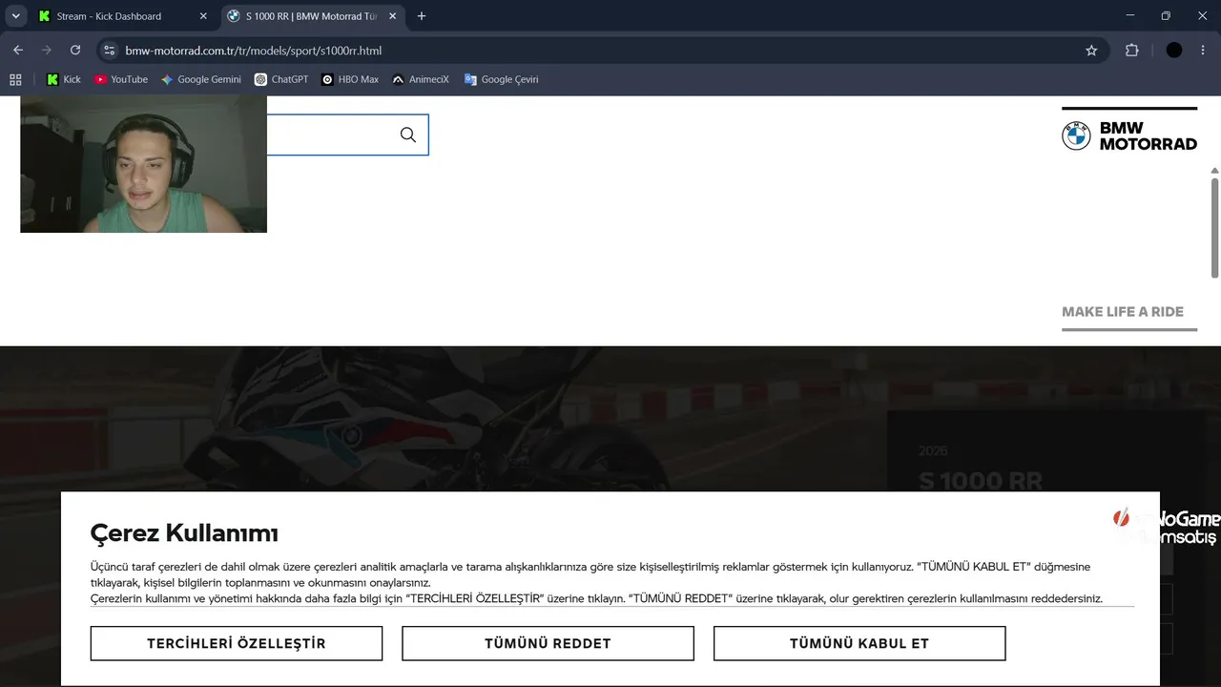Open the HBO Max bookmark
The image size is (1221, 687).
[350, 79]
